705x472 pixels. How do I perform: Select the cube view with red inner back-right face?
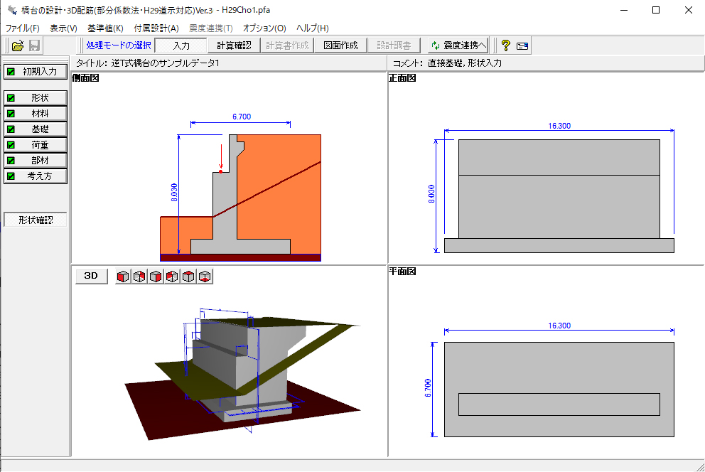(x=139, y=276)
